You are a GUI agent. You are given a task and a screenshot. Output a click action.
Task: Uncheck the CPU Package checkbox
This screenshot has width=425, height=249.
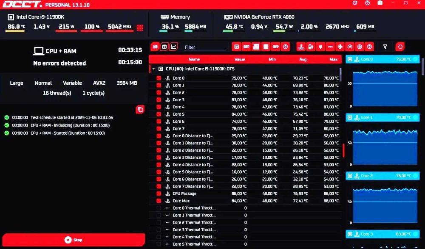(x=159, y=194)
